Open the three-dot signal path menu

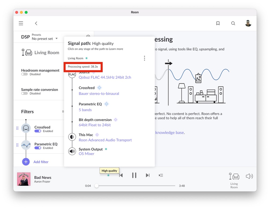[x=145, y=58]
